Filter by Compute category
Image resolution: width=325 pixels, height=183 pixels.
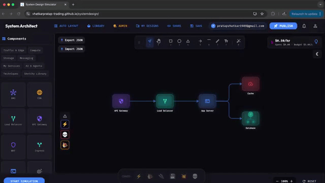[35, 50]
